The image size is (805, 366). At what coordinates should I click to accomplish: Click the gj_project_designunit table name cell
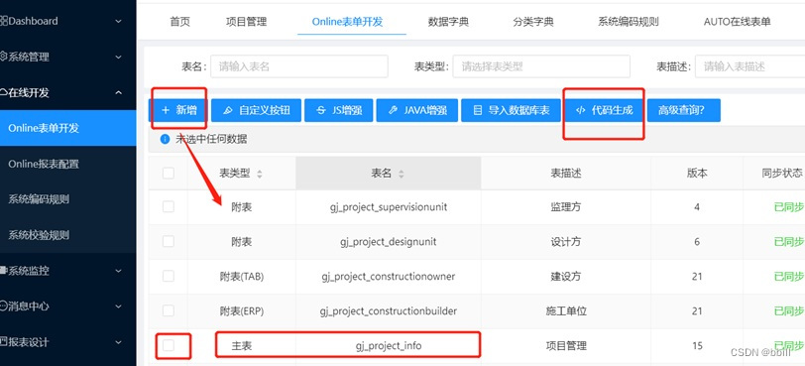389,241
